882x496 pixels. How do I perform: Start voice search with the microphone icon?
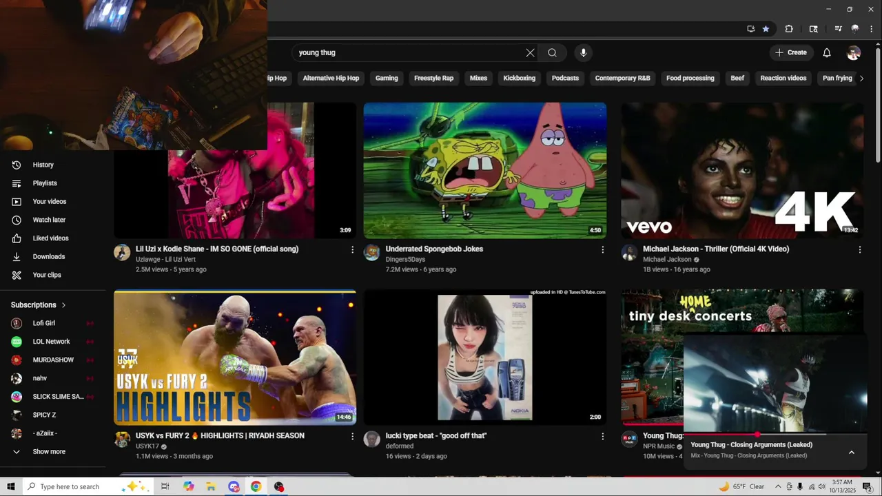[583, 52]
